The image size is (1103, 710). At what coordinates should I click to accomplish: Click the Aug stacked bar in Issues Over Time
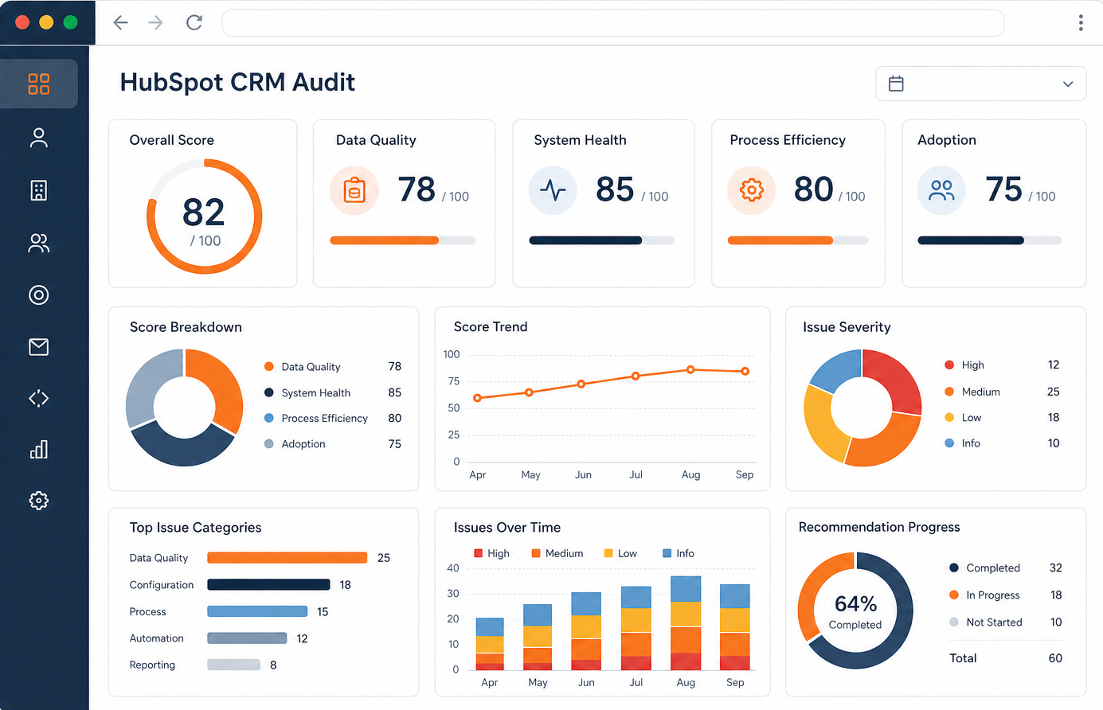pos(686,623)
